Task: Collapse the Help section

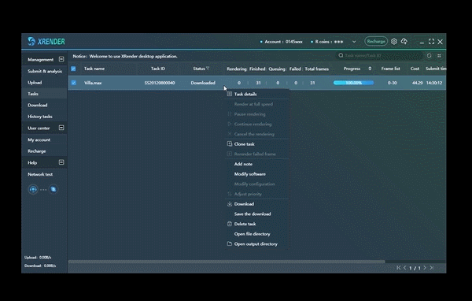Action: (61, 162)
